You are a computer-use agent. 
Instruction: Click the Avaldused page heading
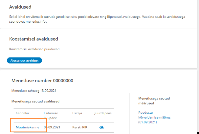pos(22,7)
